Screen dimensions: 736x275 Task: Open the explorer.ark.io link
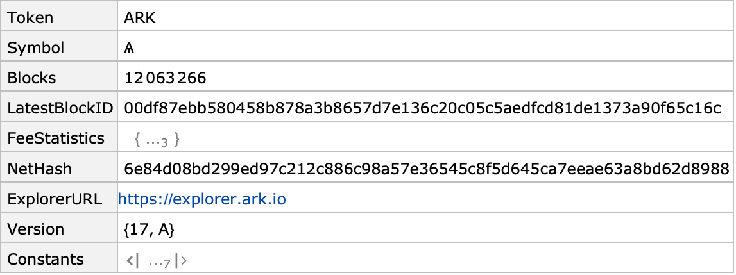point(202,199)
